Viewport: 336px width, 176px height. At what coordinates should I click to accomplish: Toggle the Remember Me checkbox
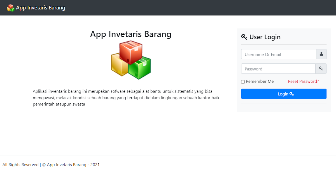tap(243, 82)
